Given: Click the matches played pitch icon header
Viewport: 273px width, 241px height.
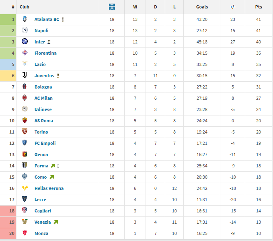Looking at the screenshot, I should coord(112,7).
